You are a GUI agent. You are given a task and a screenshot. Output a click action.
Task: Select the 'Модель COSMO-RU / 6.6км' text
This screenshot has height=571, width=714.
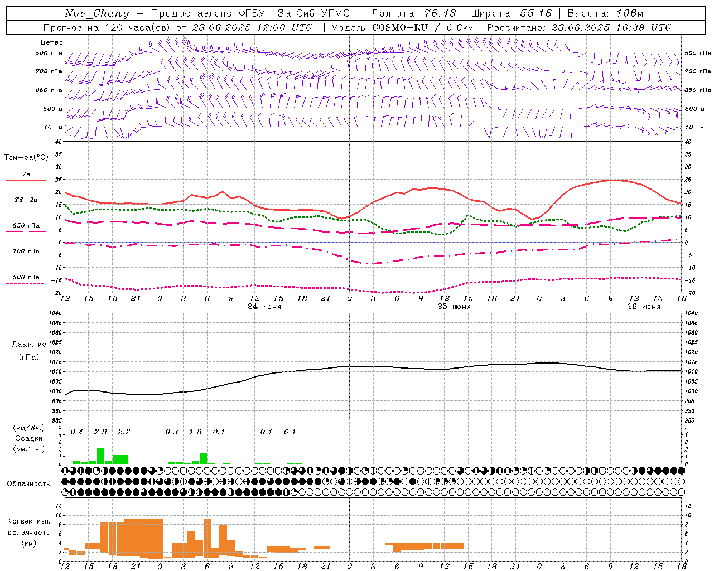(x=402, y=27)
